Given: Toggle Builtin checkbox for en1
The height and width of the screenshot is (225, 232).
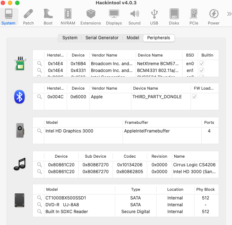Looking at the screenshot, I should [x=202, y=70].
